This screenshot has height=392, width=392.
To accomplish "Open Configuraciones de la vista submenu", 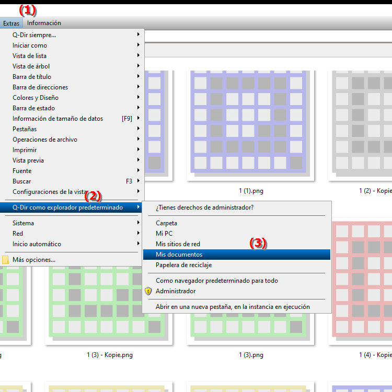I will (72, 192).
